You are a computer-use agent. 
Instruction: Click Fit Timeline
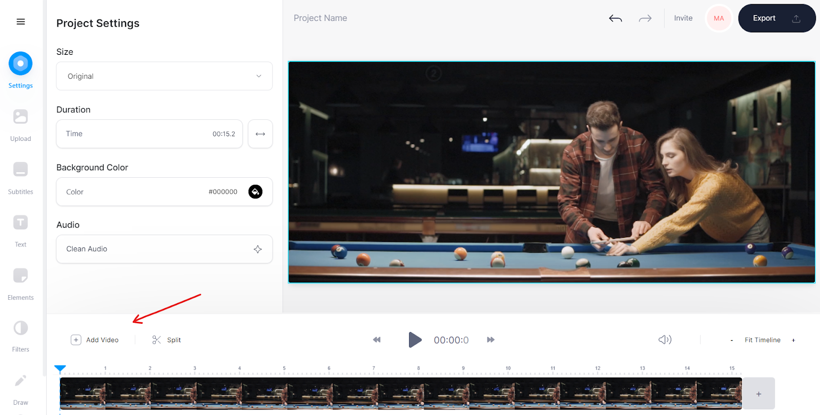pyautogui.click(x=763, y=340)
